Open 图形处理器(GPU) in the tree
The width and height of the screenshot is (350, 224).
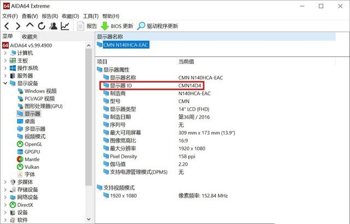[43, 106]
